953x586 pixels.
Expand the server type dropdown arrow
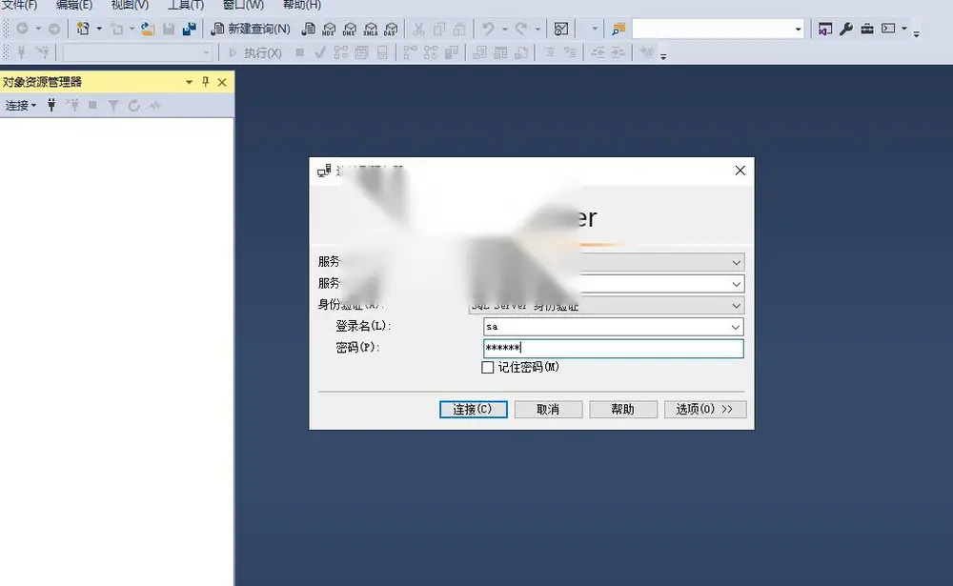click(x=736, y=263)
